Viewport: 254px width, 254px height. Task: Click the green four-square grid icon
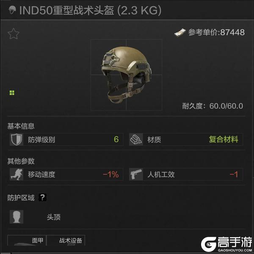[12, 93]
